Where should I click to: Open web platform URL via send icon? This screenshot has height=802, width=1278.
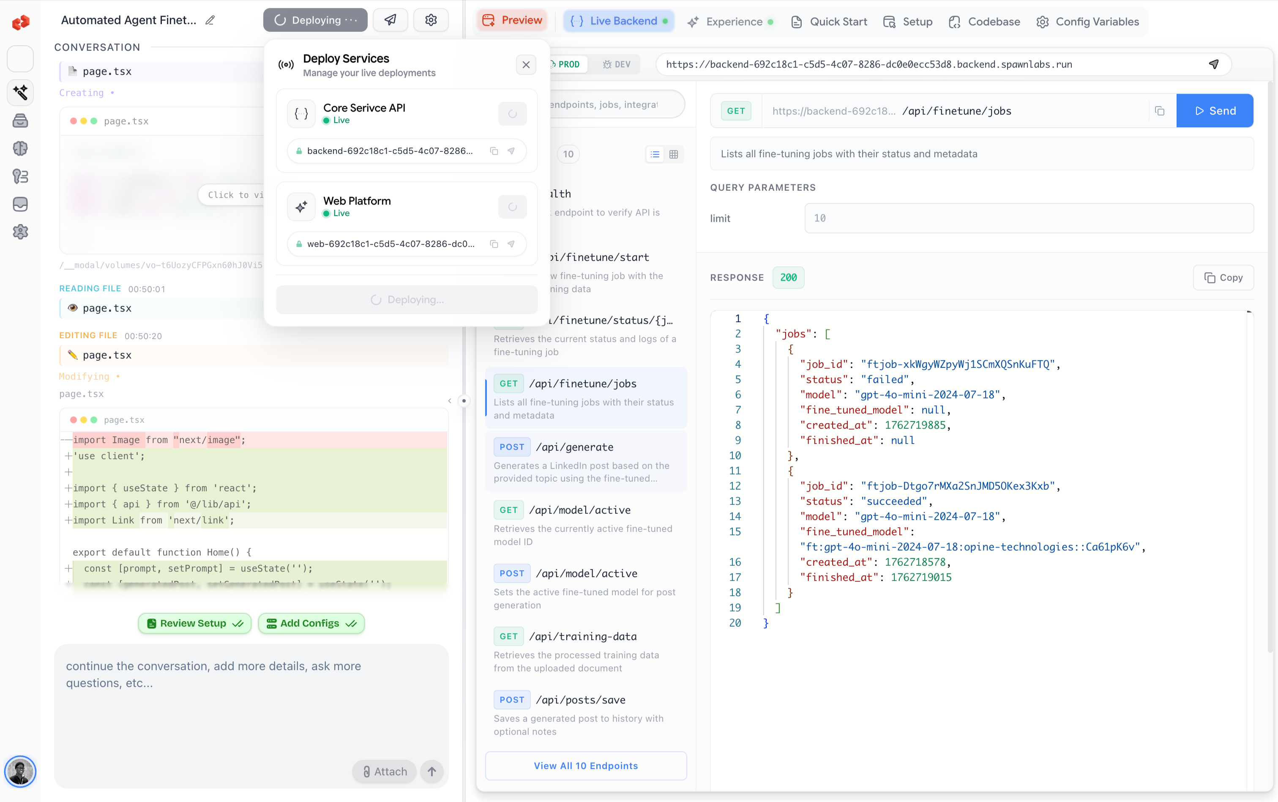[x=511, y=244]
